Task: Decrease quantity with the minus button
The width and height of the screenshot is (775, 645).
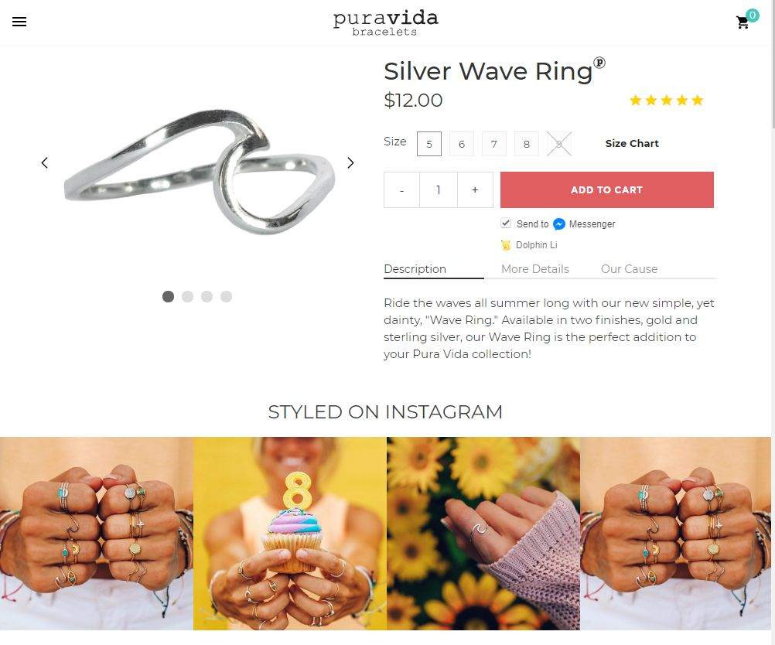Action: point(402,189)
